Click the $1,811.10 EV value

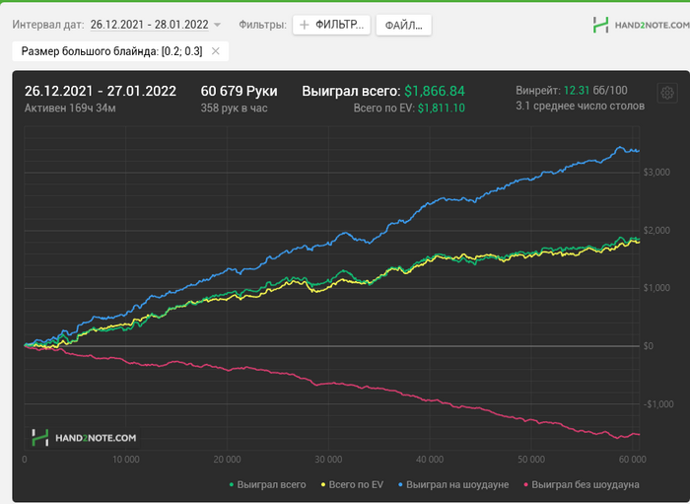pyautogui.click(x=441, y=108)
